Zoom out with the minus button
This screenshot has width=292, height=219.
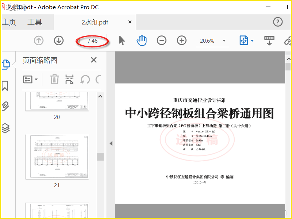coord(161,41)
